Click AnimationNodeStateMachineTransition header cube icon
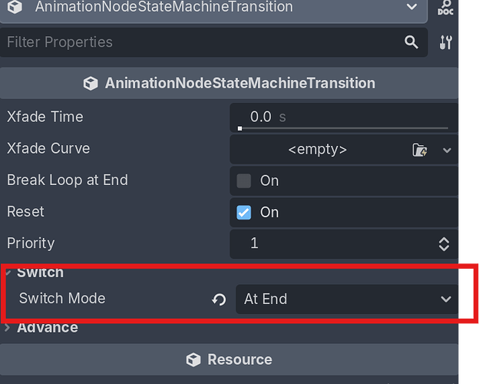This screenshot has height=384, width=479. 91,83
